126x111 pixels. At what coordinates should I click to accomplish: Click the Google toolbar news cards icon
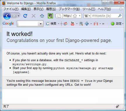coord(65,24)
